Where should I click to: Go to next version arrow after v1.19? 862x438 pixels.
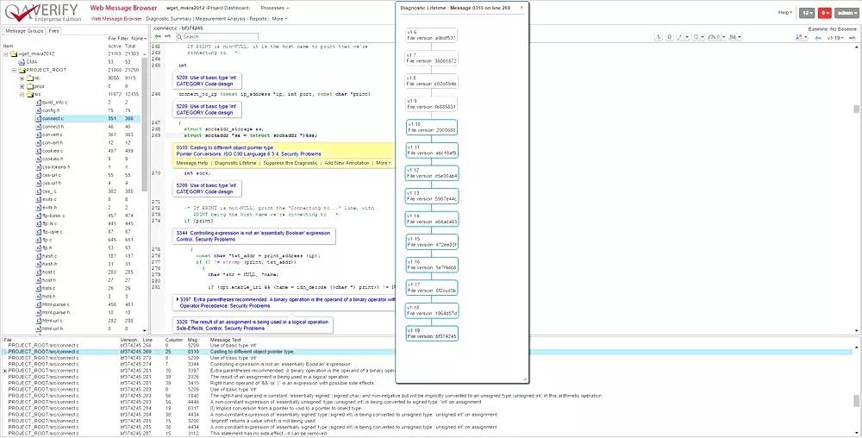pos(851,38)
